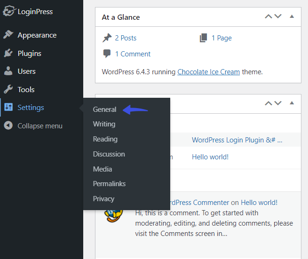Move the second dashboard widget up
The height and width of the screenshot is (259, 308).
269,103
